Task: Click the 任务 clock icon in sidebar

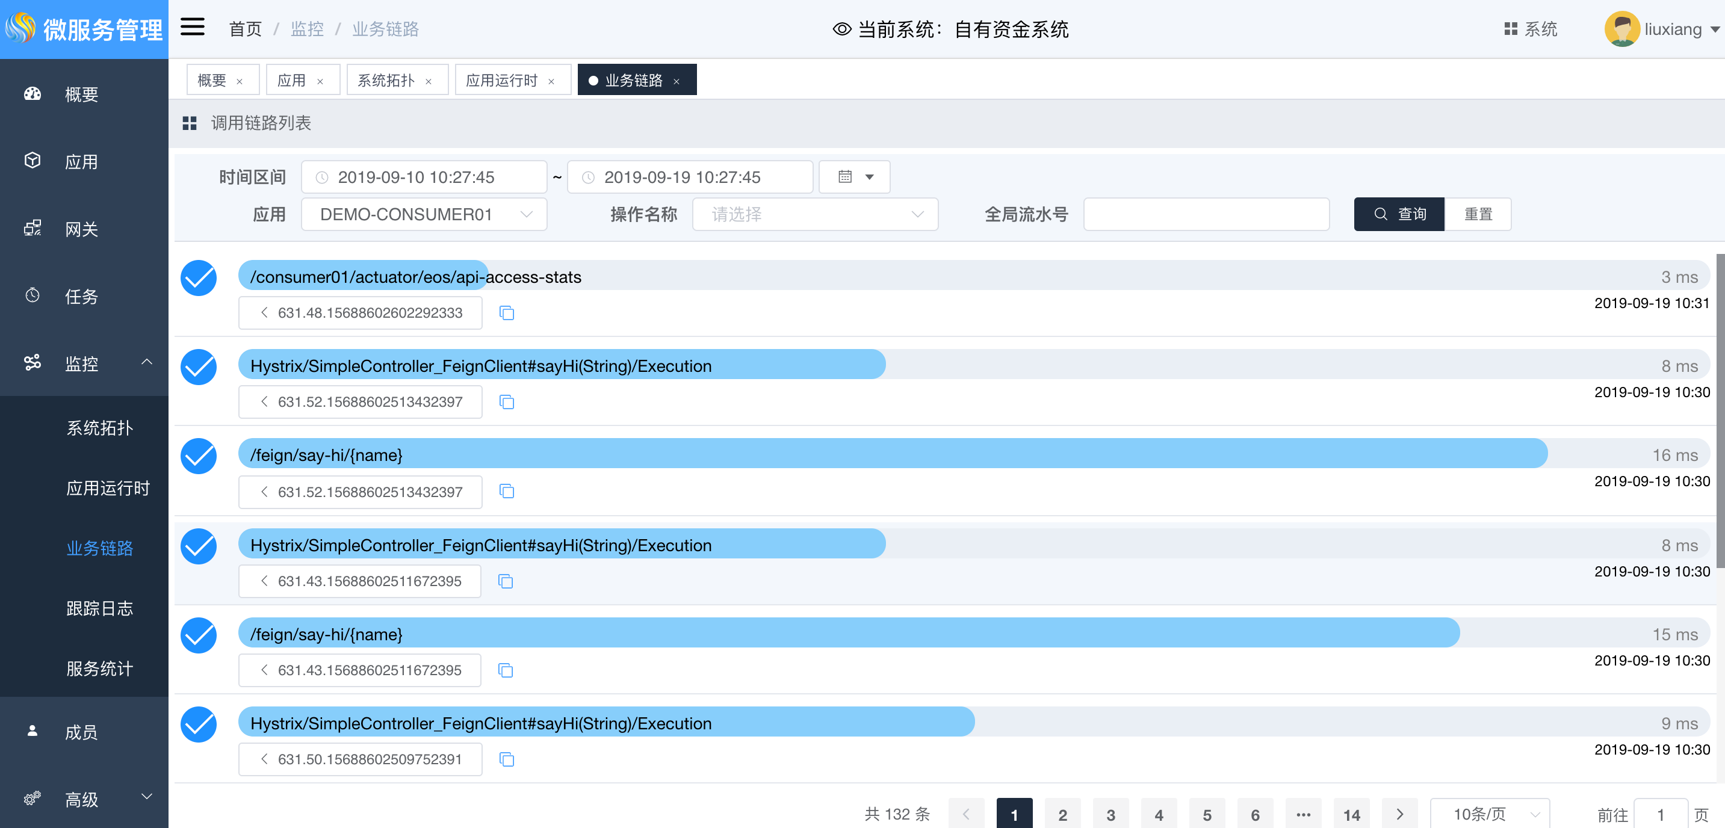Action: [32, 295]
